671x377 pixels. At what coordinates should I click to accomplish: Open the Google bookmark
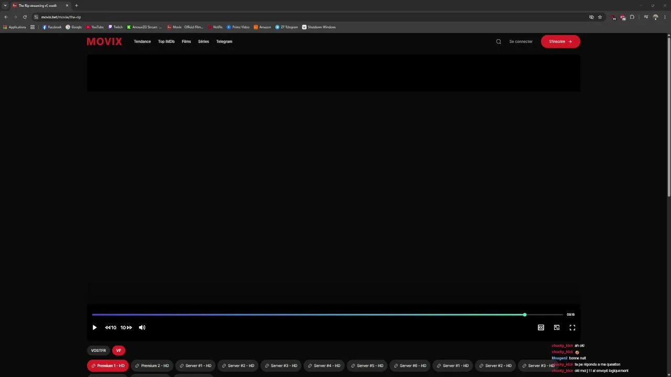74,27
